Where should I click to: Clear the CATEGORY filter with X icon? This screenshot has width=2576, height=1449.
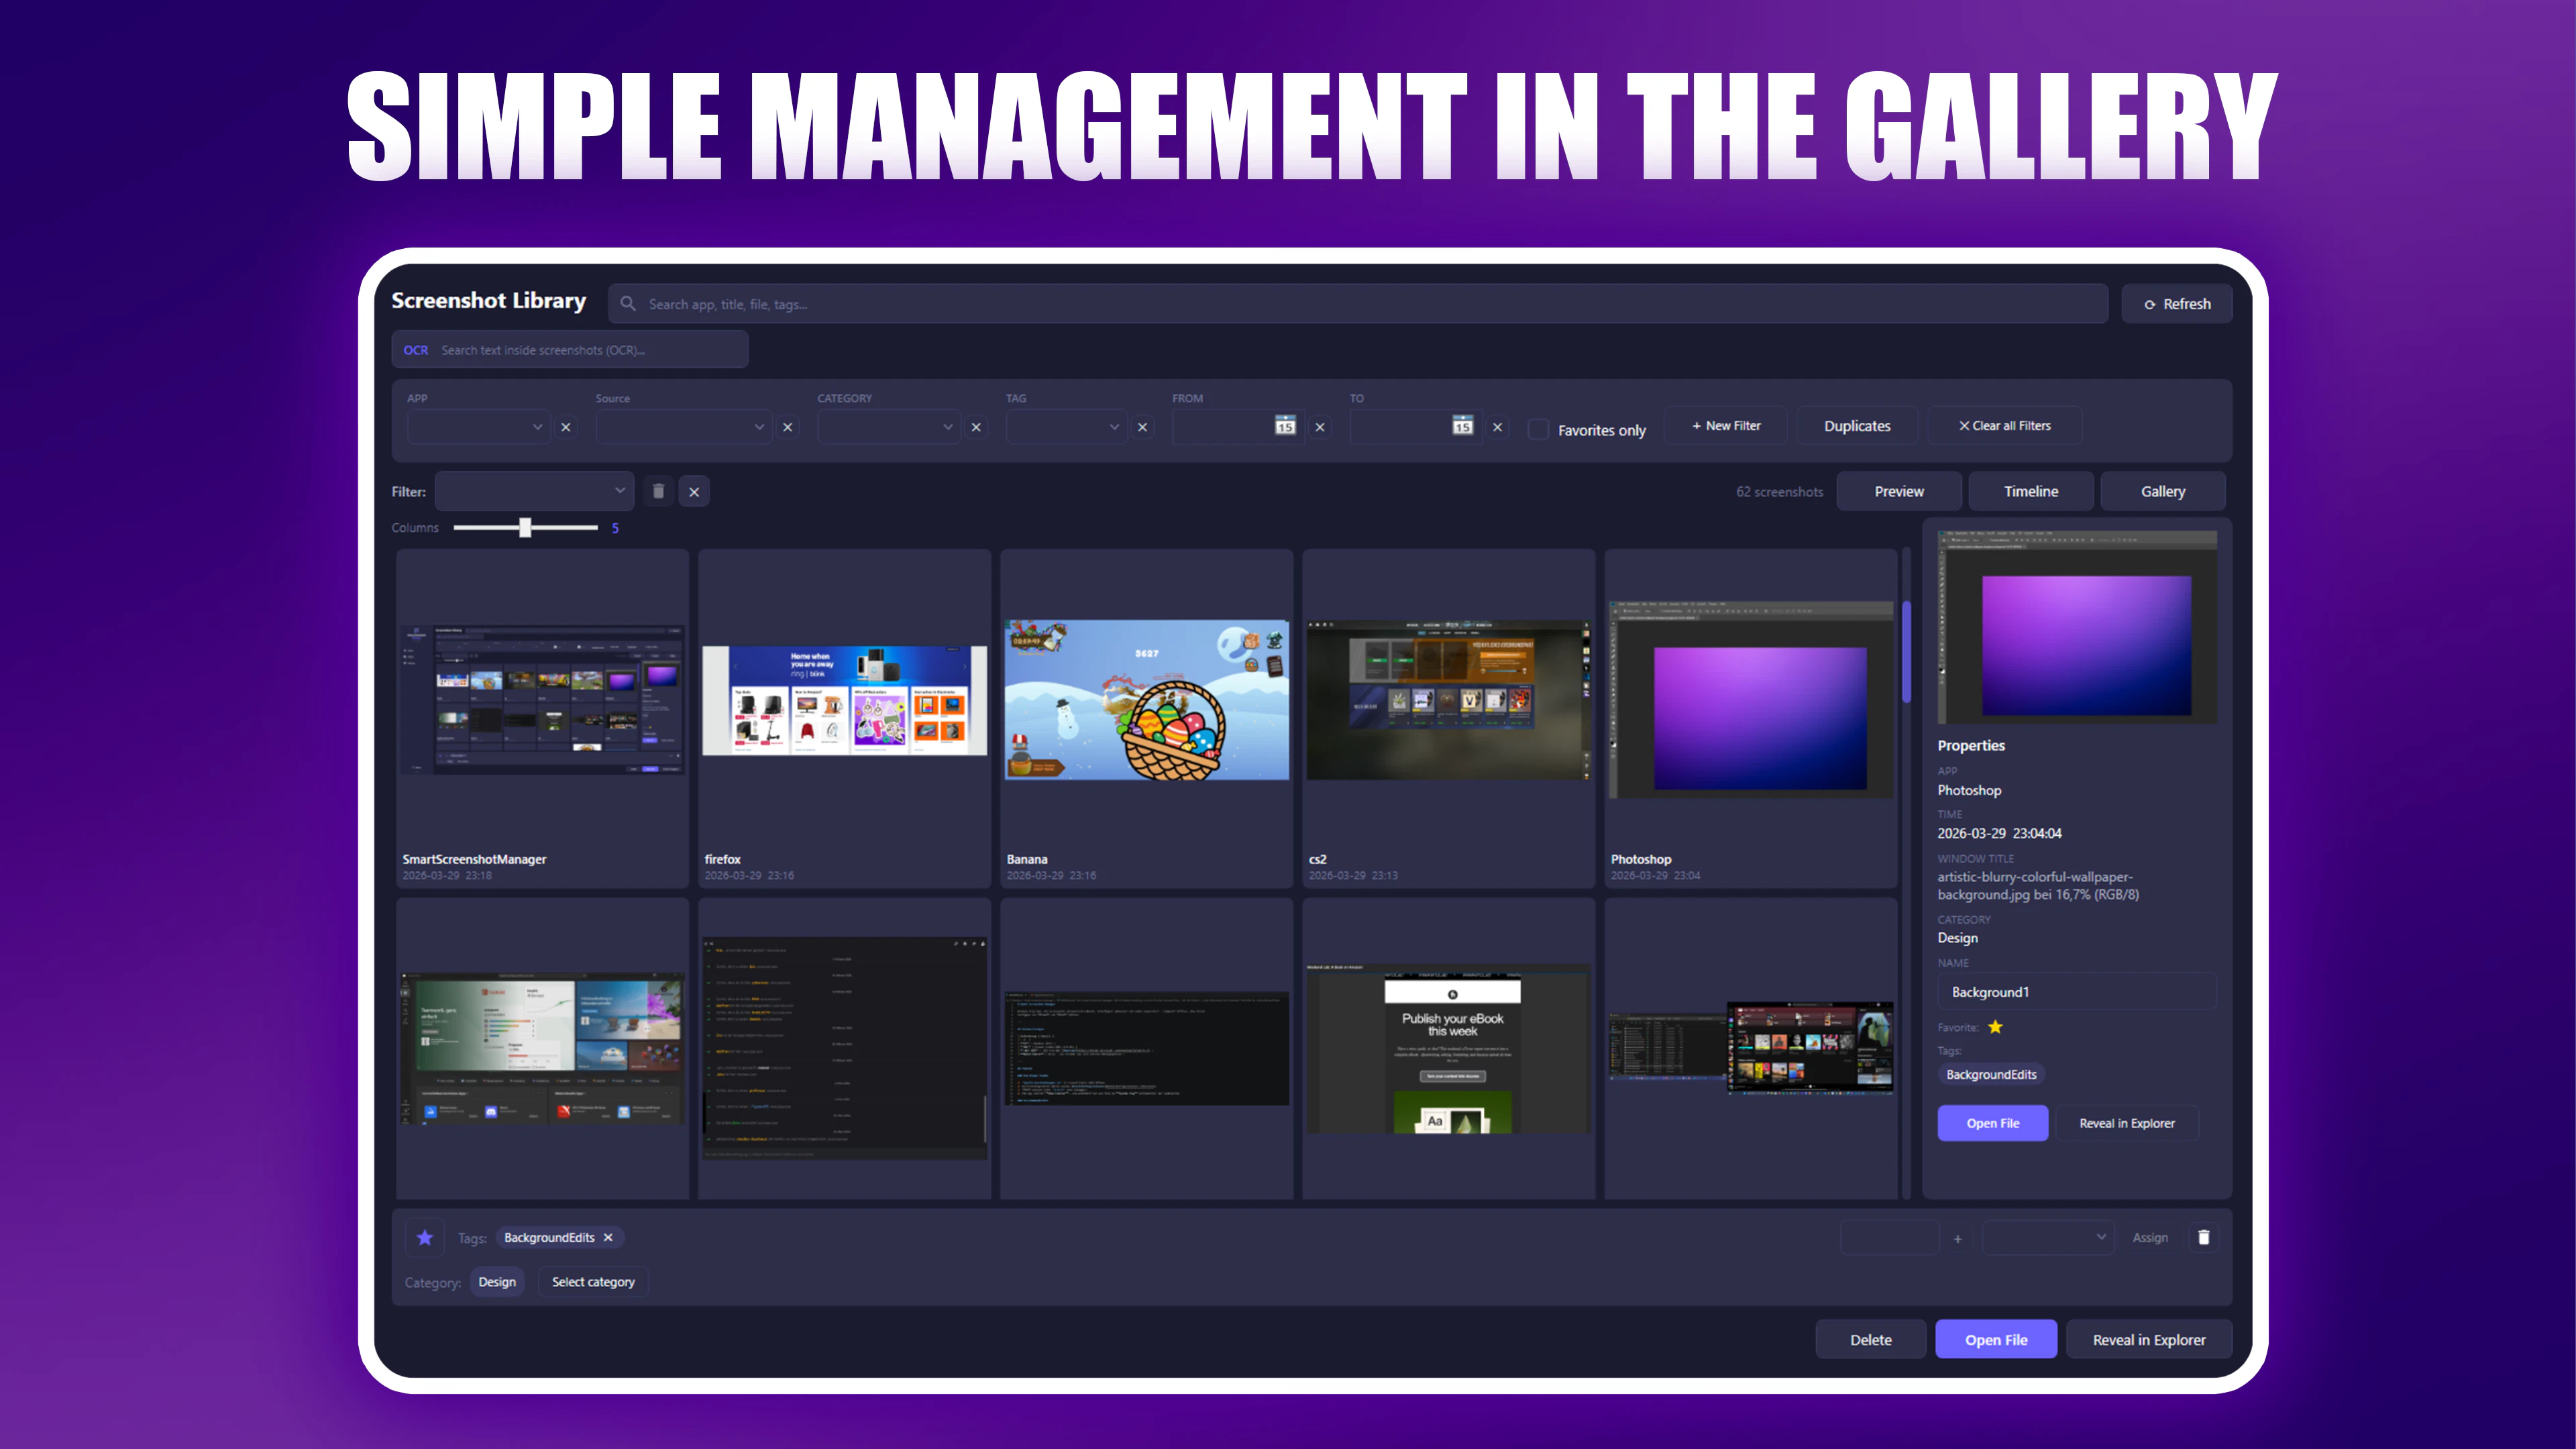tap(976, 427)
